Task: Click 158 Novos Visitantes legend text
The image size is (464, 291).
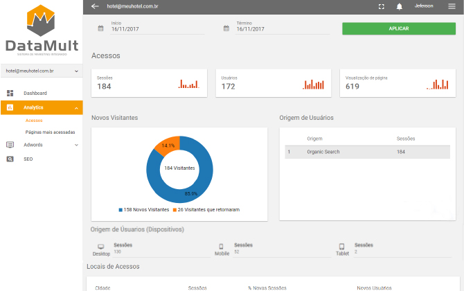Action: click(x=146, y=210)
